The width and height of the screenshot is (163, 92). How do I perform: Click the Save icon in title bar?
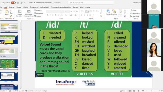click(18, 3)
